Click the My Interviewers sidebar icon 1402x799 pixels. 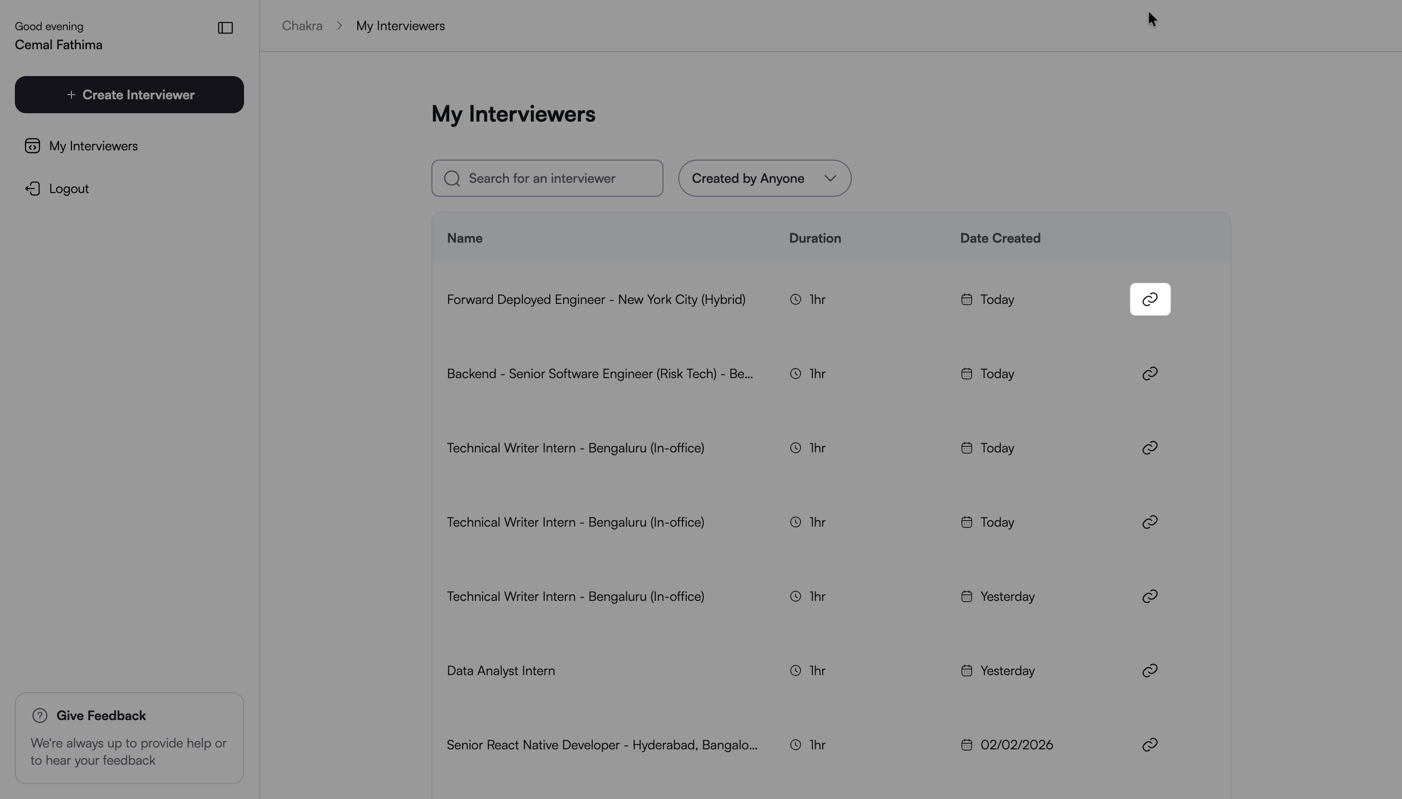point(32,146)
